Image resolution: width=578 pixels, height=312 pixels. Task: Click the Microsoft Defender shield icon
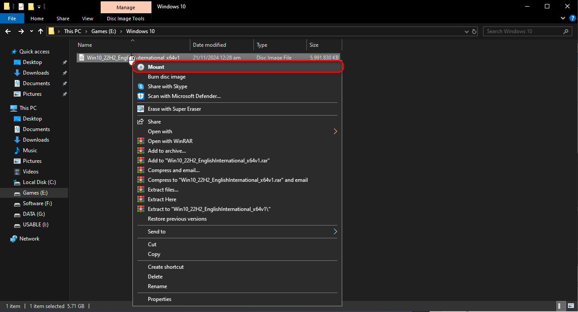(141, 96)
